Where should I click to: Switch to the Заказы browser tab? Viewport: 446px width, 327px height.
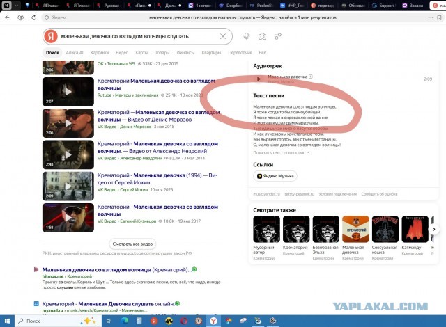coord(414,5)
